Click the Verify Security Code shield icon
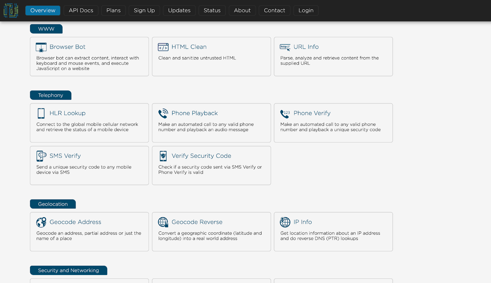 click(163, 156)
